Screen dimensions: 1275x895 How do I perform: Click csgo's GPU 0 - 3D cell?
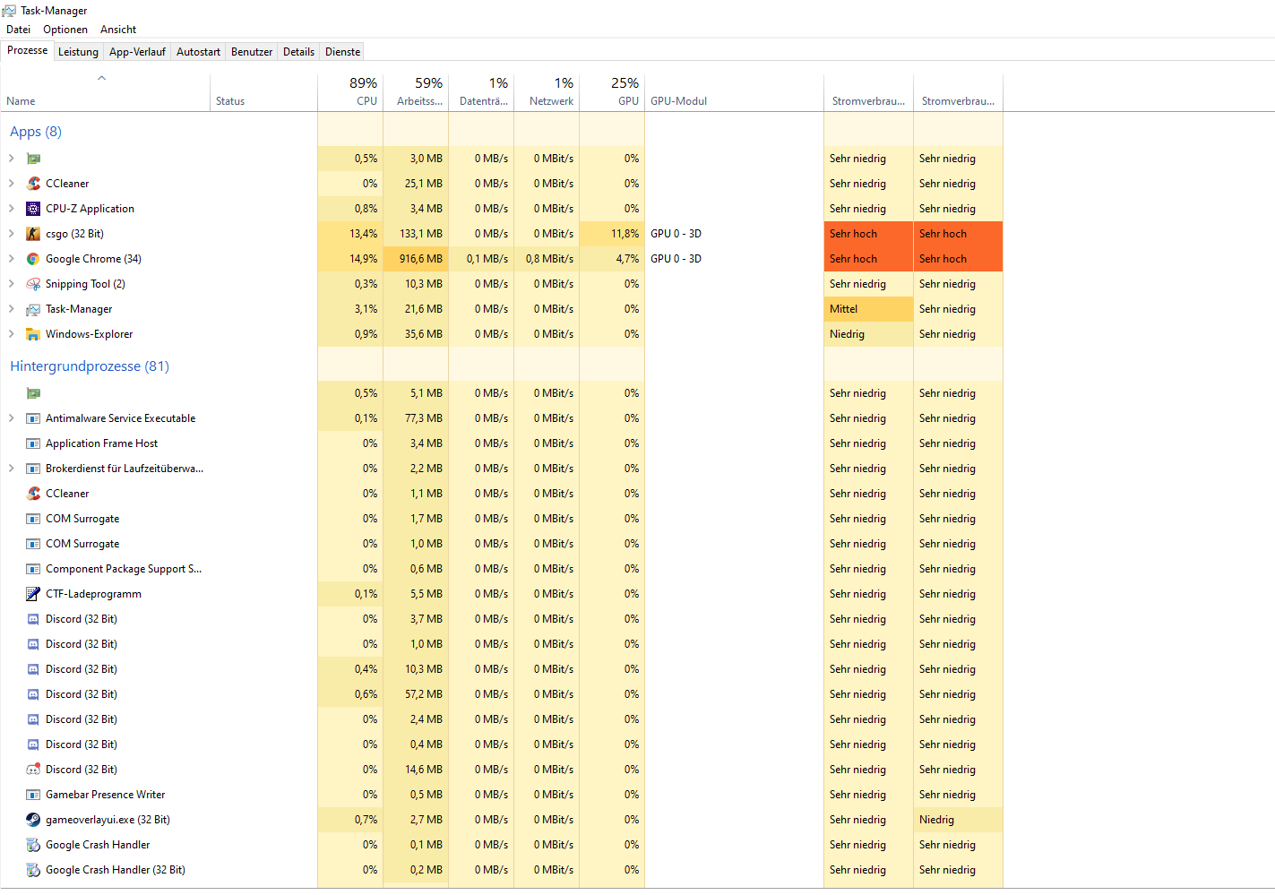734,234
